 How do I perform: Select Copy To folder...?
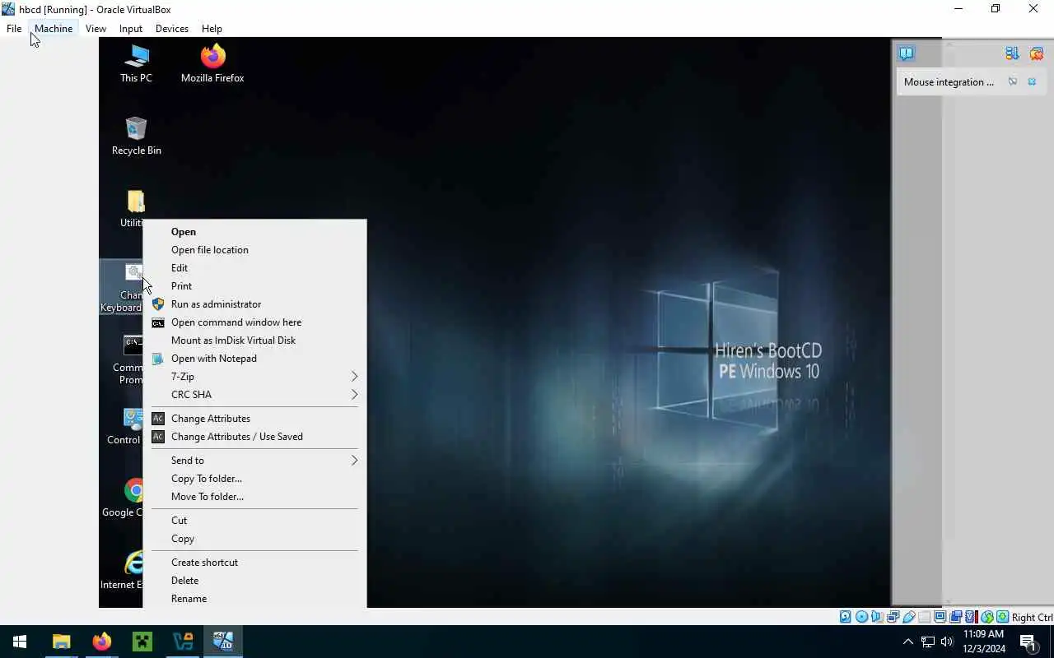[x=254, y=479]
